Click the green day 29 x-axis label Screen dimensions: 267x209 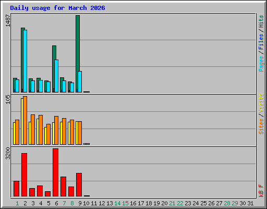pos(235,203)
